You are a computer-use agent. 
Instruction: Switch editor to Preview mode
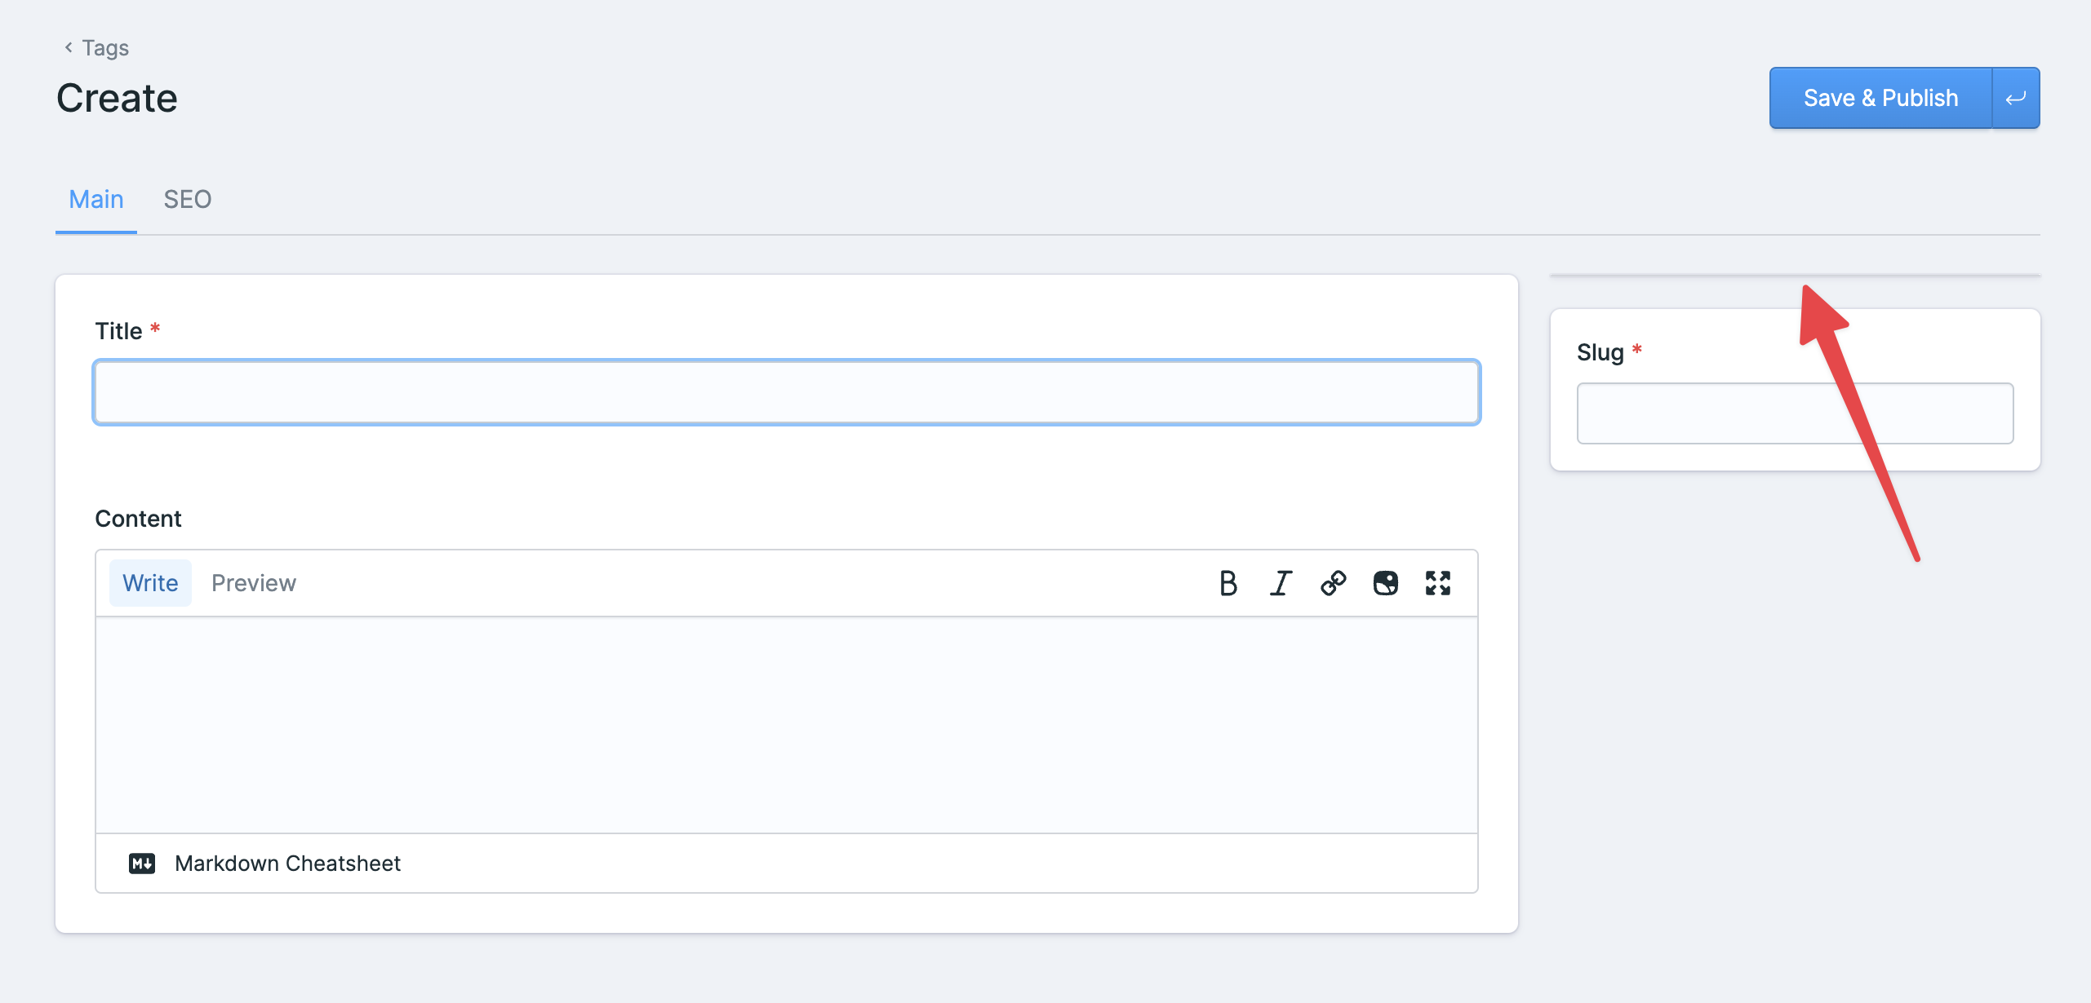[254, 582]
